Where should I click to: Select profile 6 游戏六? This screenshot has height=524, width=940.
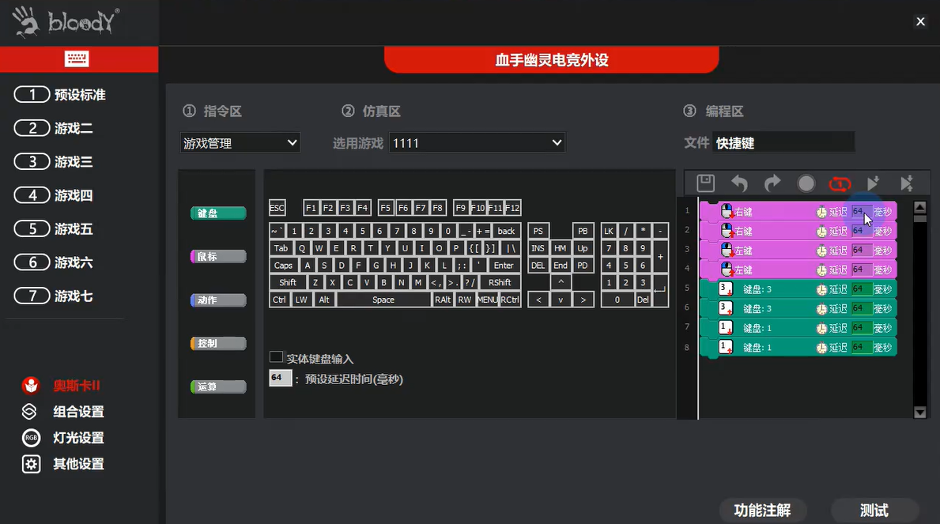point(53,262)
